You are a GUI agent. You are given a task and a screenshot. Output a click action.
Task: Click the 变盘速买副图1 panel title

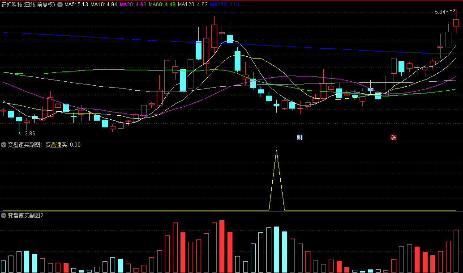pos(26,145)
